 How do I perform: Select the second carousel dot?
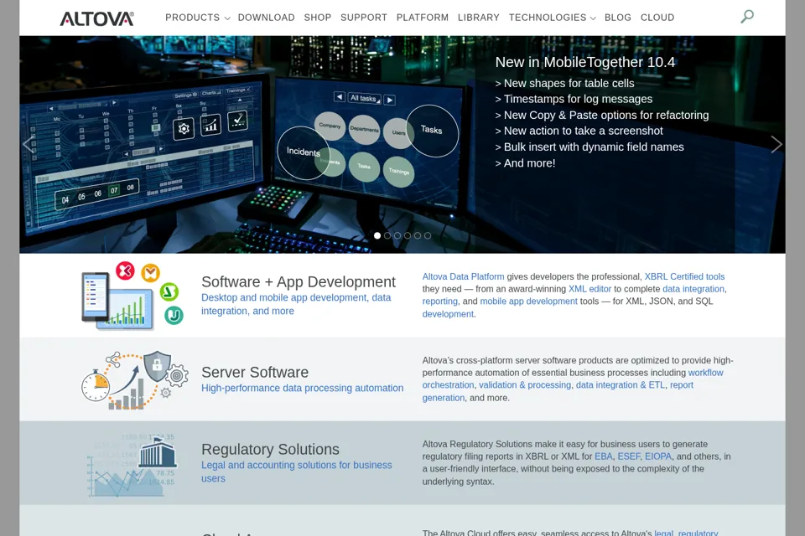coord(387,235)
